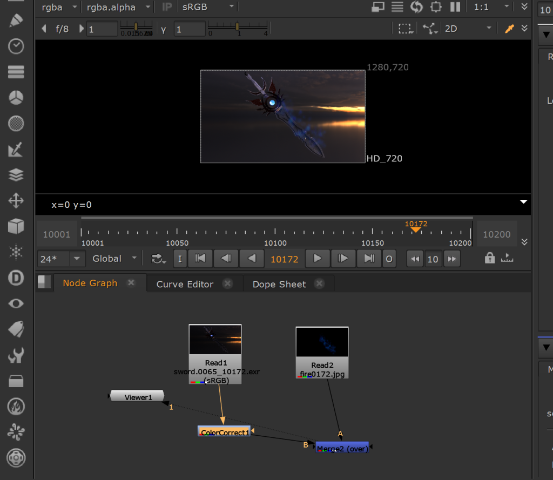553x480 pixels.
Task: Click the I in-point button
Action: point(180,259)
